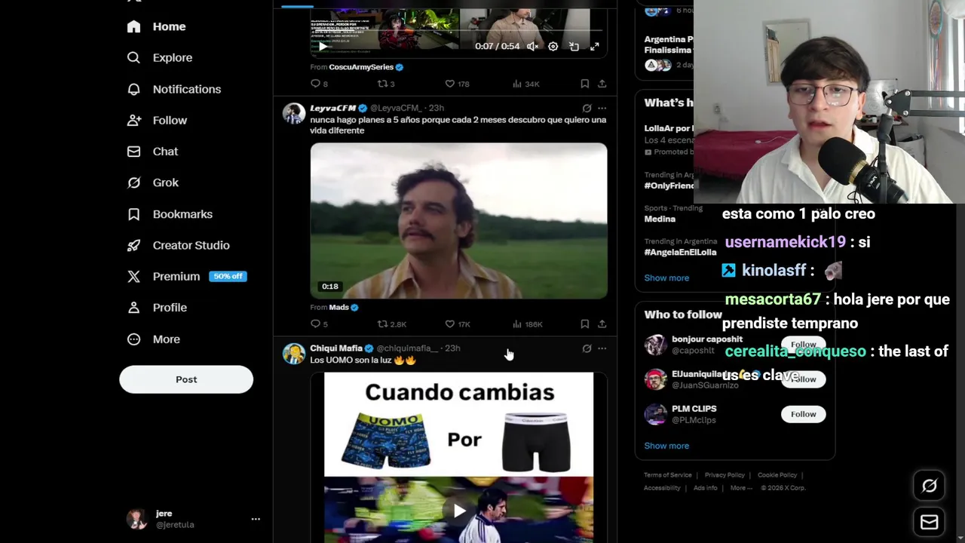Click Grok explain icon on Chiqui Mafia post

coord(587,348)
